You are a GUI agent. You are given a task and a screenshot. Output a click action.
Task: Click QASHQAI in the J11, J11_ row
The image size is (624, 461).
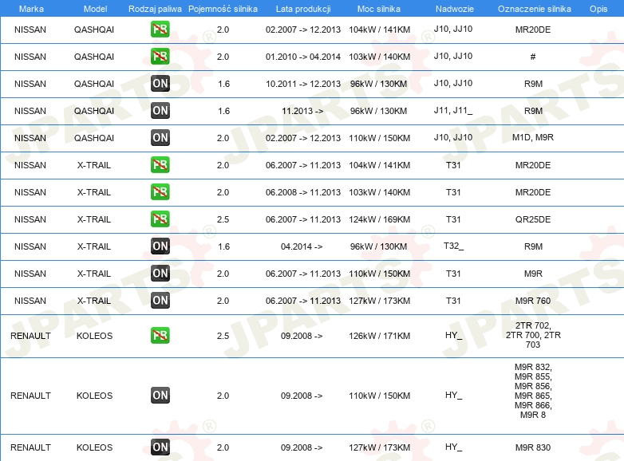(x=94, y=111)
